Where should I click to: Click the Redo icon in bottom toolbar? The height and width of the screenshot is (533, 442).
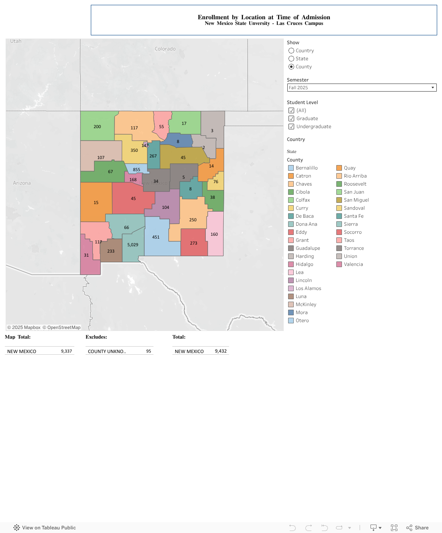(309, 528)
